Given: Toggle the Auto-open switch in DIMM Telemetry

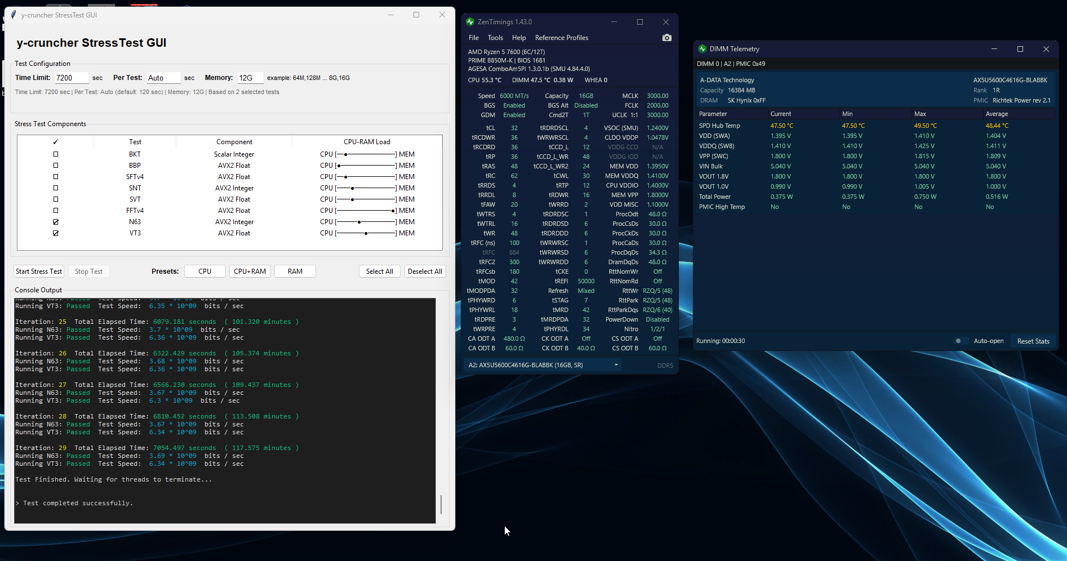Looking at the screenshot, I should 961,341.
